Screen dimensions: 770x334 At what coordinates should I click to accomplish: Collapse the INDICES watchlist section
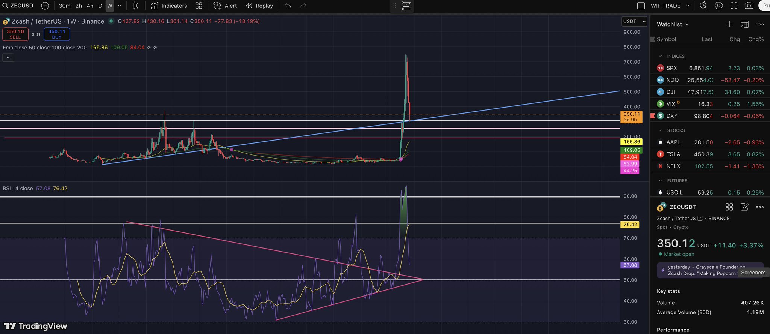click(x=660, y=56)
